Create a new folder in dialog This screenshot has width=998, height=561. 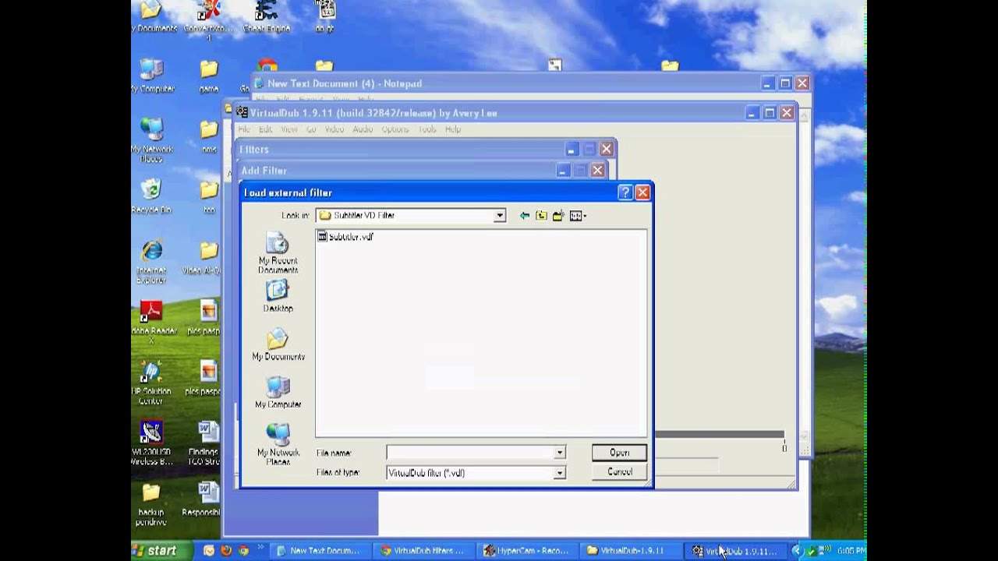558,216
